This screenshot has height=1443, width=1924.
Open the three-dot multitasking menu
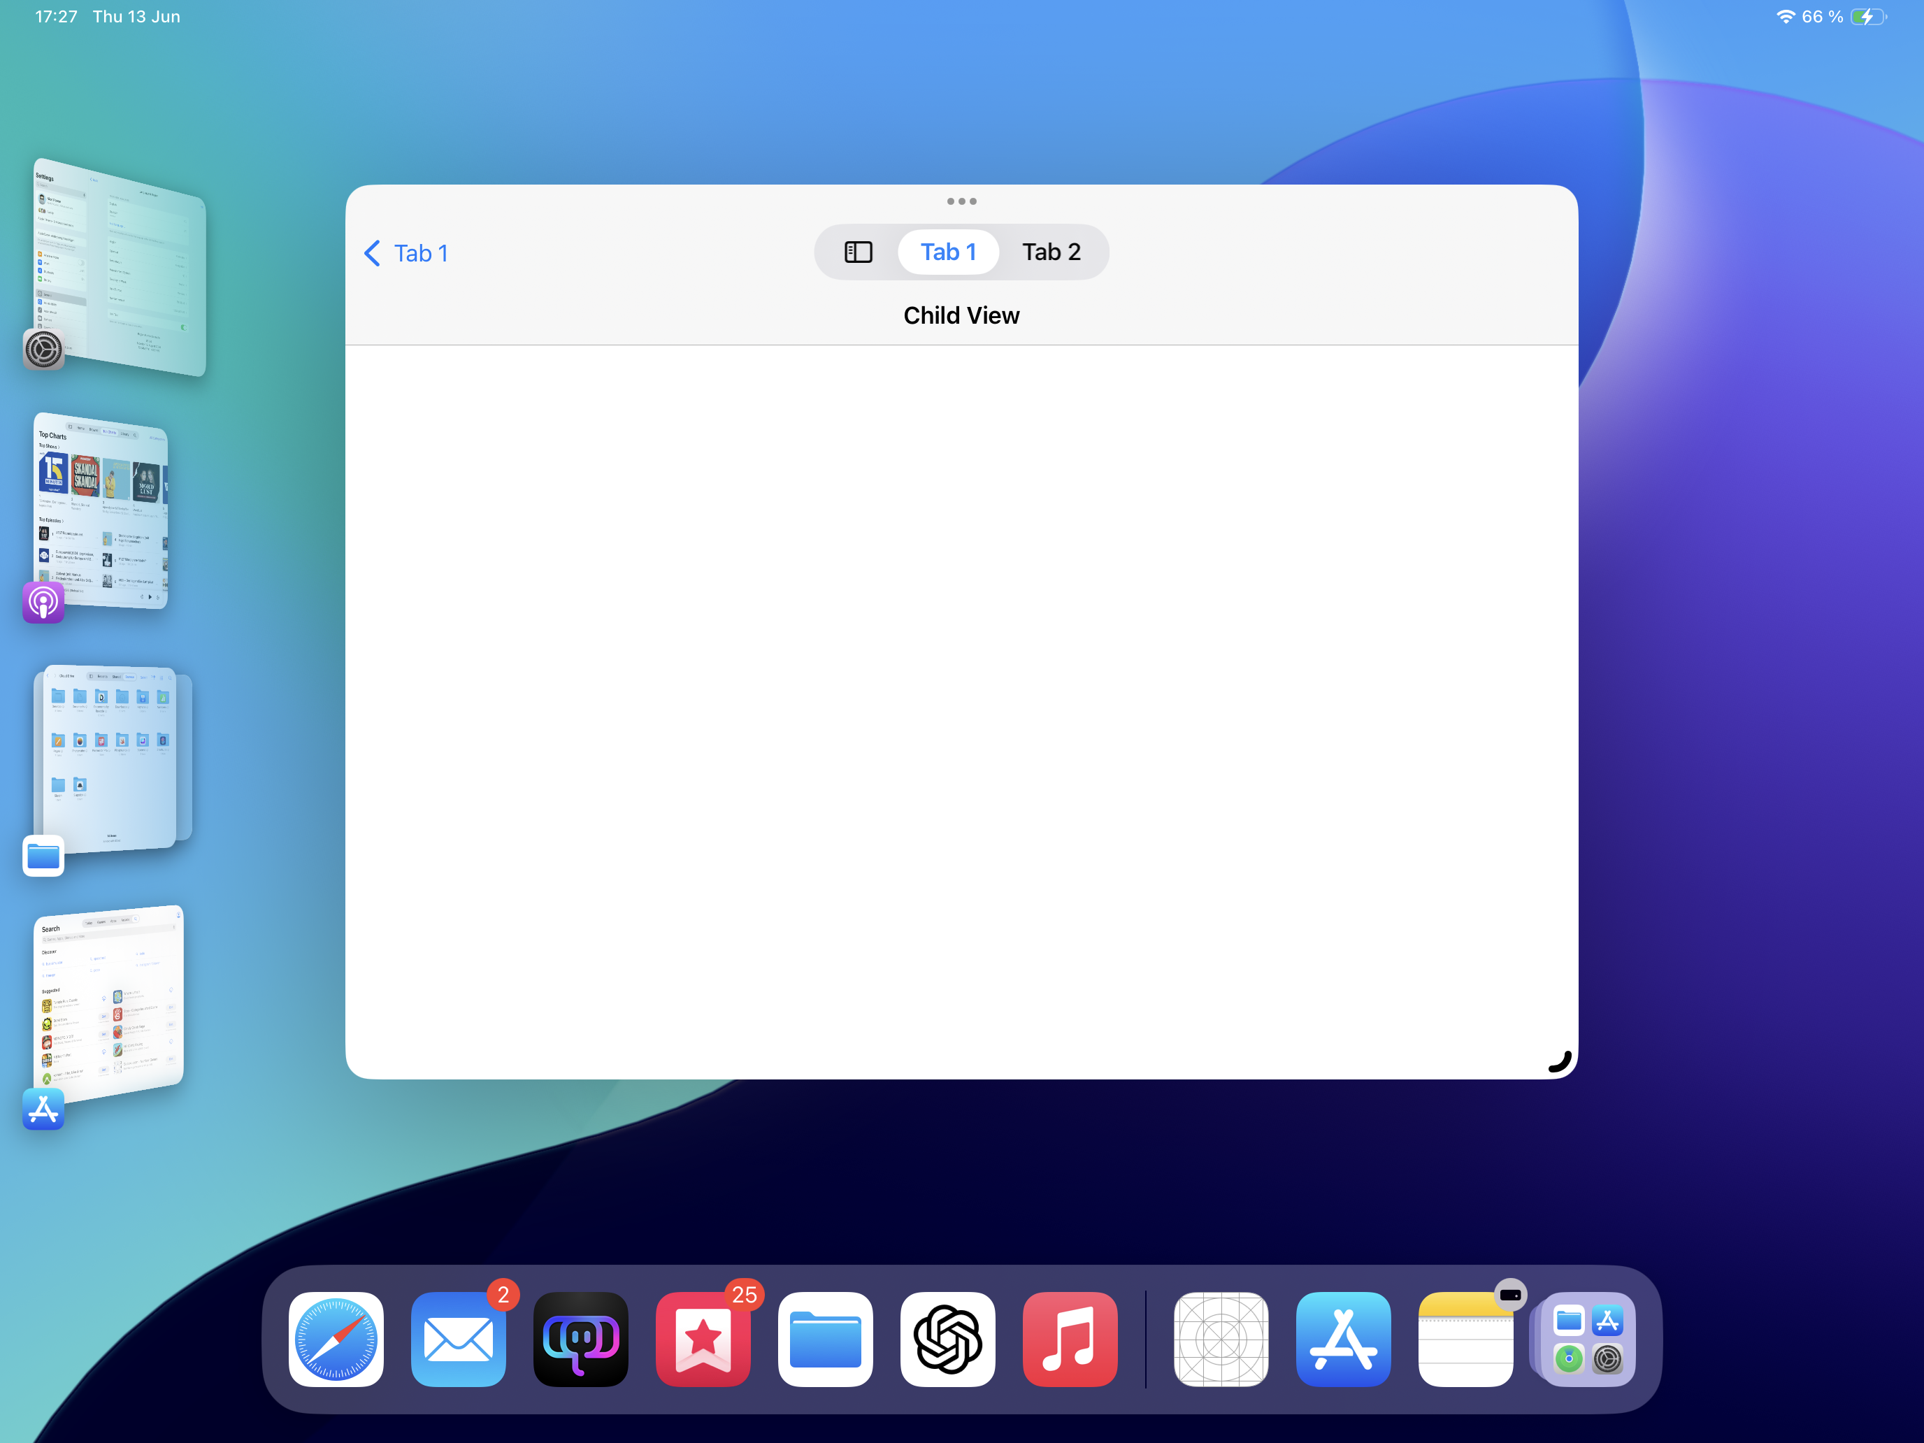[961, 201]
